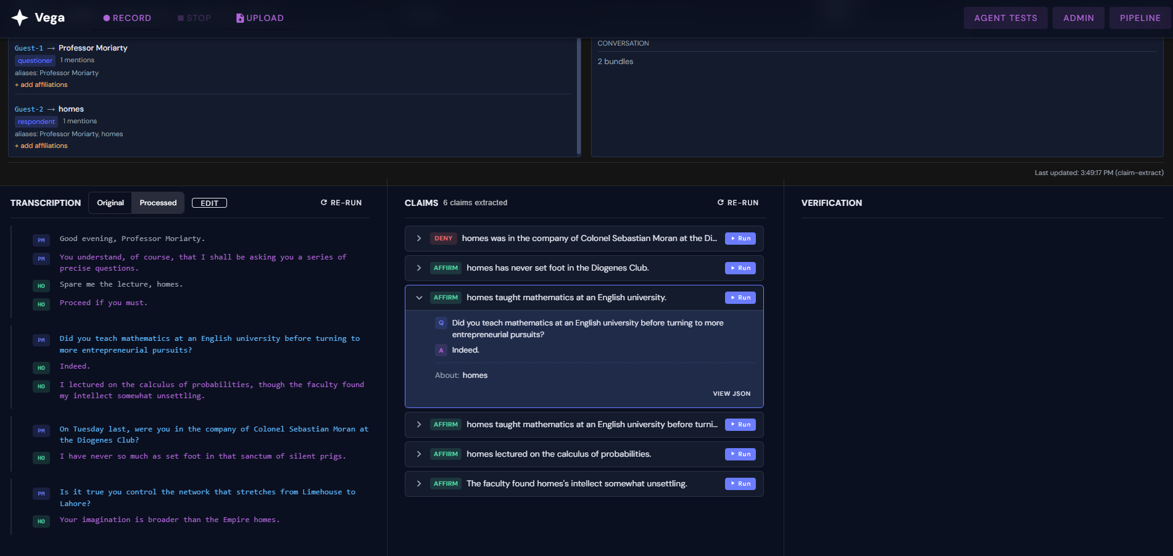Click the questioner role badge

pyautogui.click(x=35, y=60)
